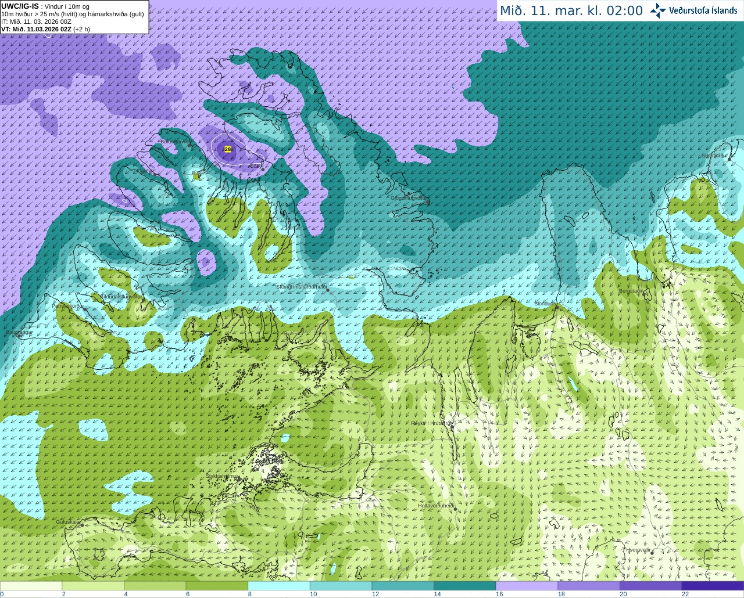The width and height of the screenshot is (744, 598).
Task: Click the Hveravellir station label
Action: pyautogui.click(x=638, y=549)
